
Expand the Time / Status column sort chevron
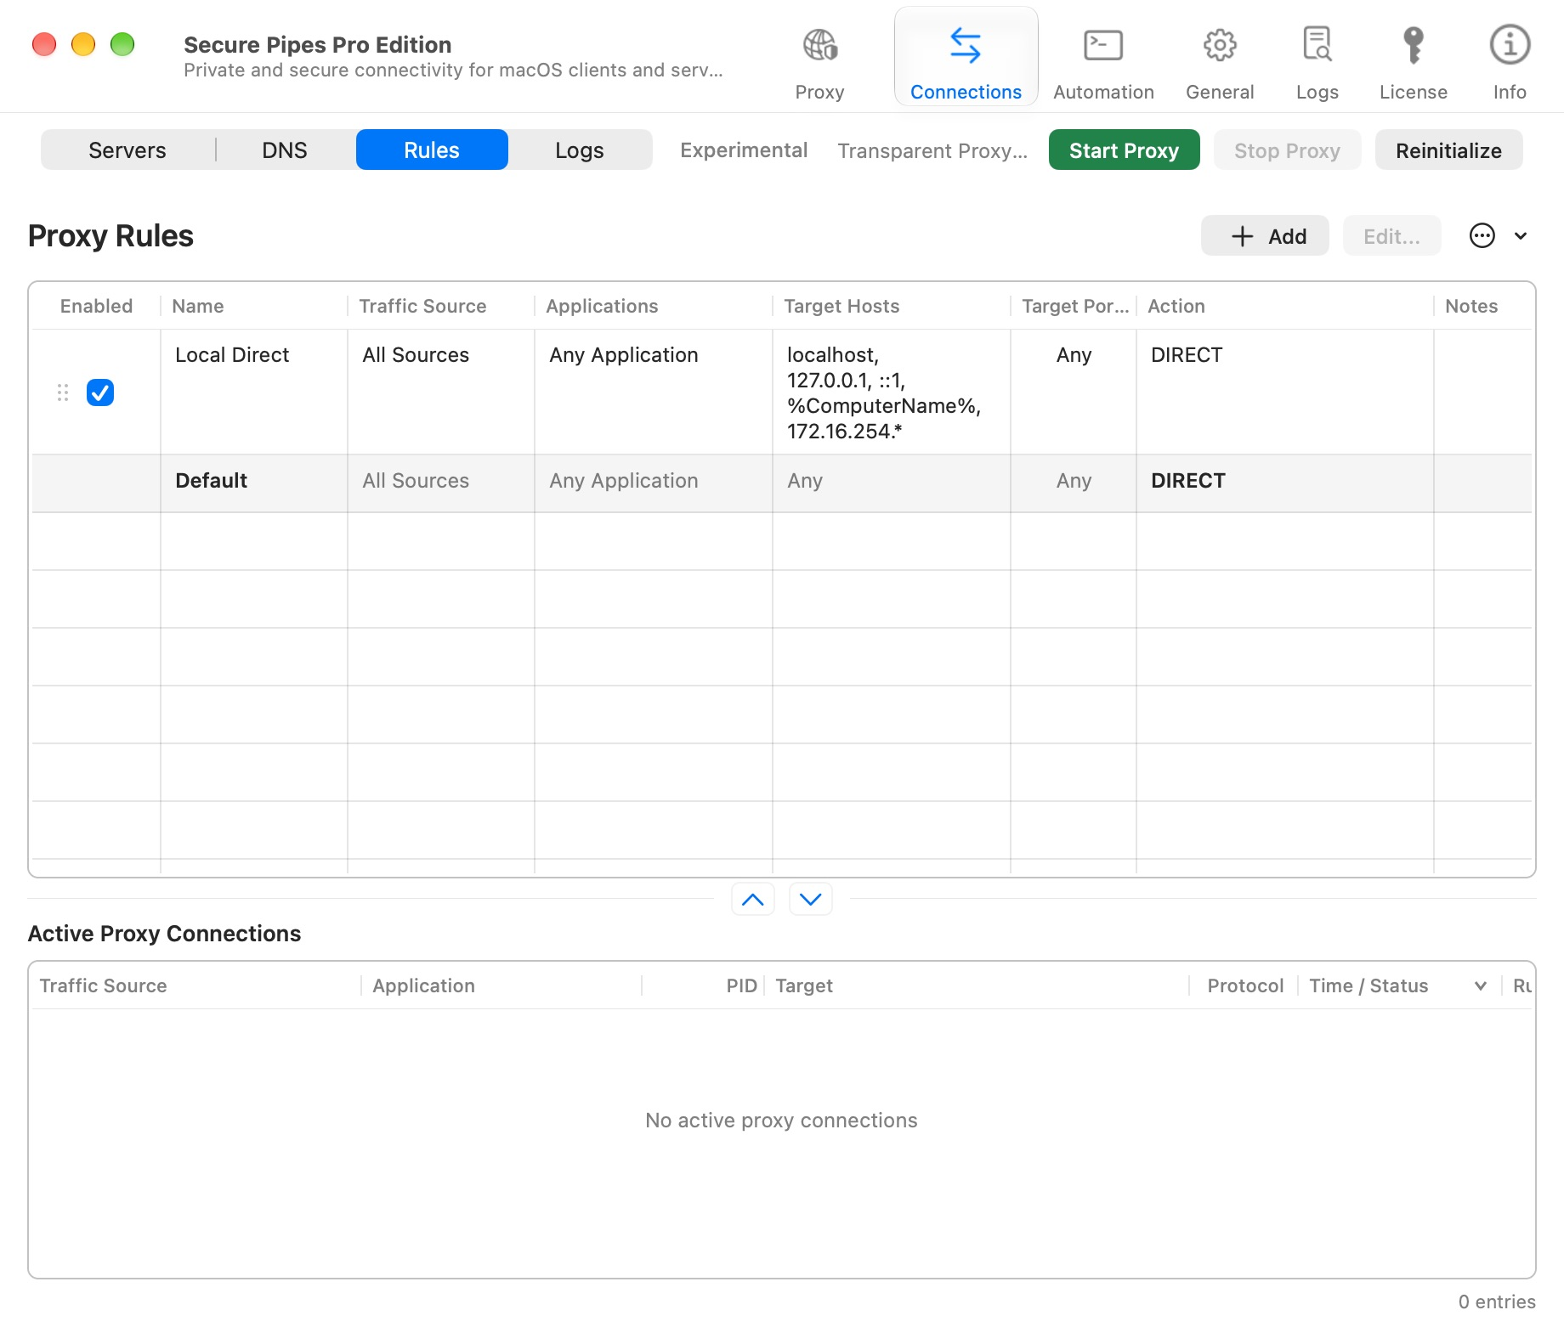1481,985
